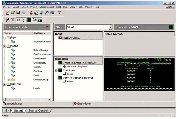The width and height of the screenshot is (178, 119).
Task: Click the Interface Fields horizontal scrollbar right arrow
Action: pyautogui.click(x=49, y=100)
